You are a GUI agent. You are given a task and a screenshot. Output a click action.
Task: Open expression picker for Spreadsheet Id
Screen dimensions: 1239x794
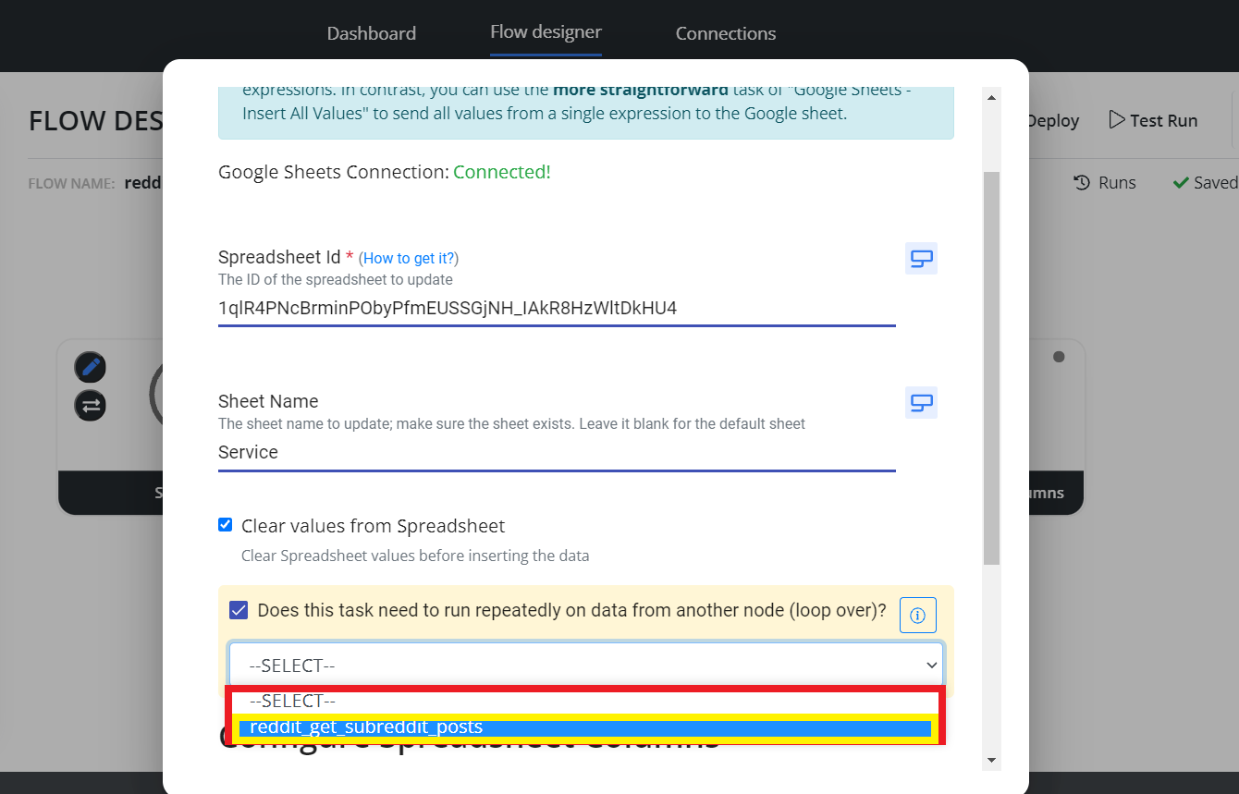[921, 259]
